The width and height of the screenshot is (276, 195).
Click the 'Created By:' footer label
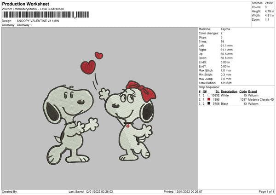tap(10, 192)
